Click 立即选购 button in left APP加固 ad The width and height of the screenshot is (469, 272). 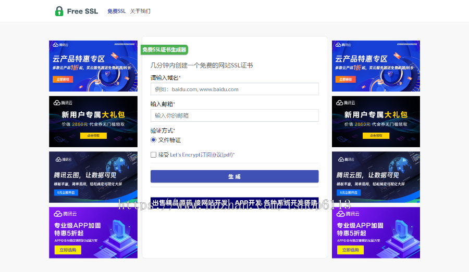point(68,250)
